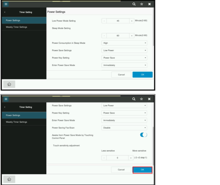The height and width of the screenshot is (185, 220).
Task: Click search magnifier icon in top panel
Action: click(x=134, y=4)
